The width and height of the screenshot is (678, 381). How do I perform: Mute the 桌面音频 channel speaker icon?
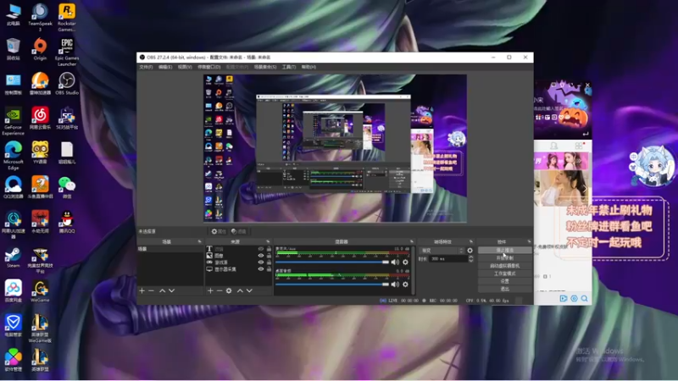395,284
